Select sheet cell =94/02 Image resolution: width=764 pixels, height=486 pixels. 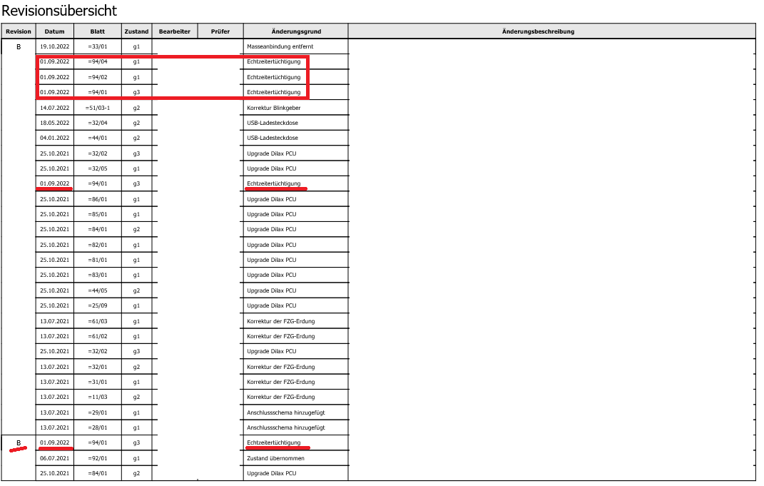coord(98,77)
